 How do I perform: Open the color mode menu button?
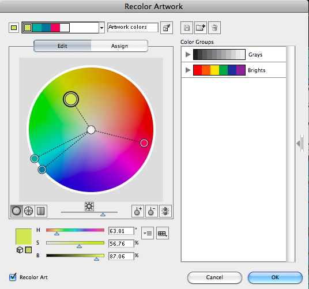click(148, 233)
